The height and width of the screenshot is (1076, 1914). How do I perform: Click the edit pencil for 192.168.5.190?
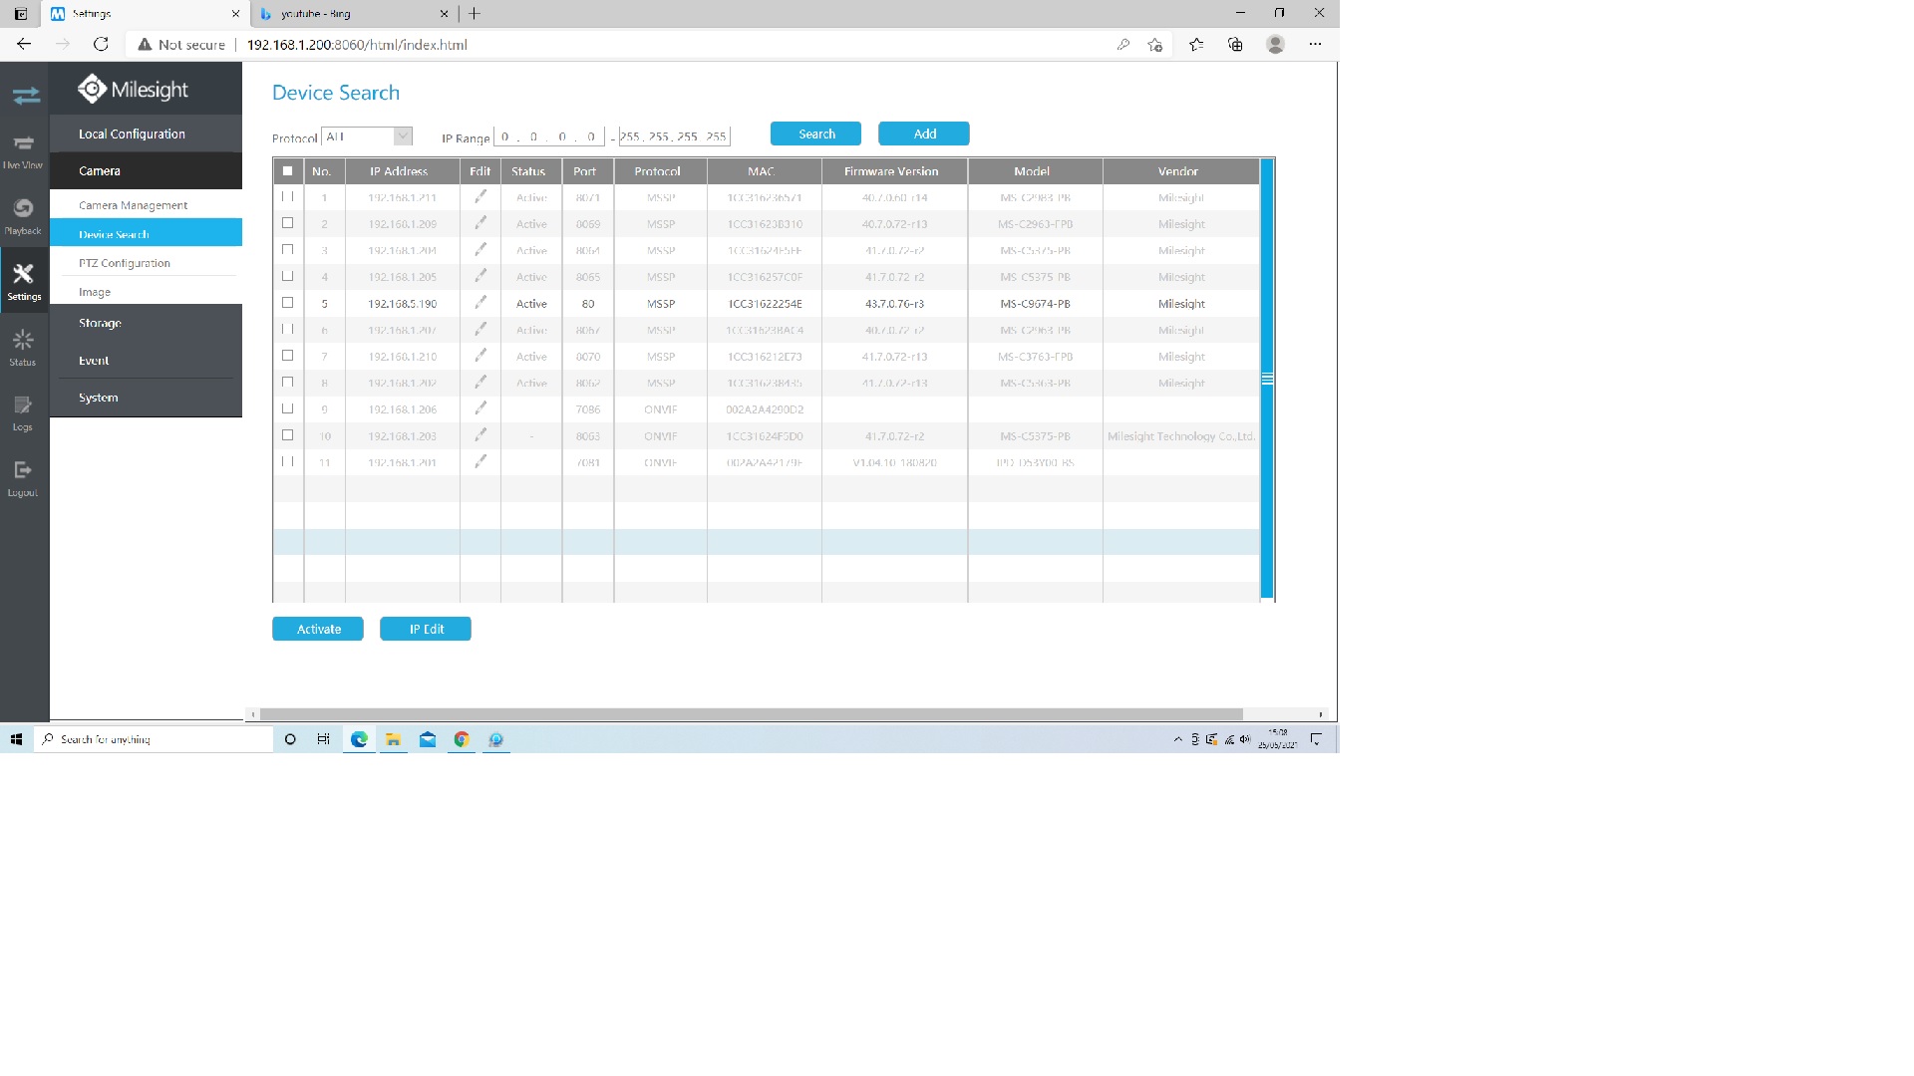(480, 303)
